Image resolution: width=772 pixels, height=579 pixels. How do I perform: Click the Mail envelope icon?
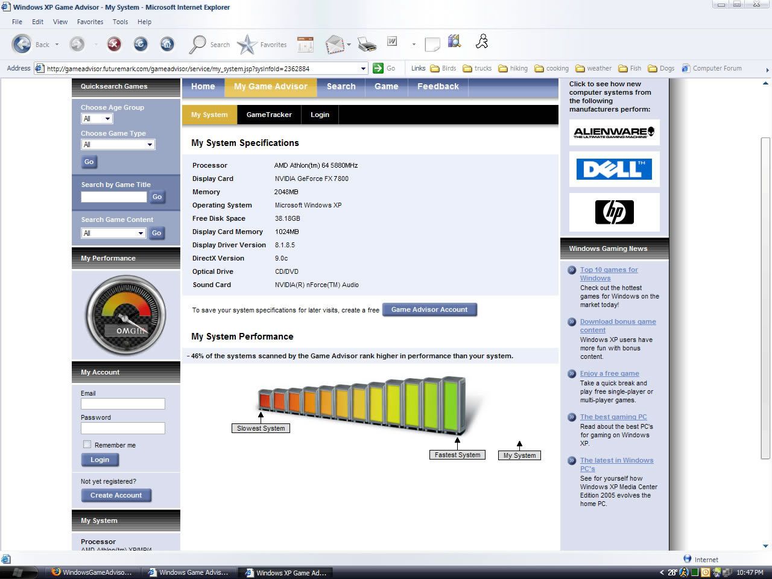point(334,44)
